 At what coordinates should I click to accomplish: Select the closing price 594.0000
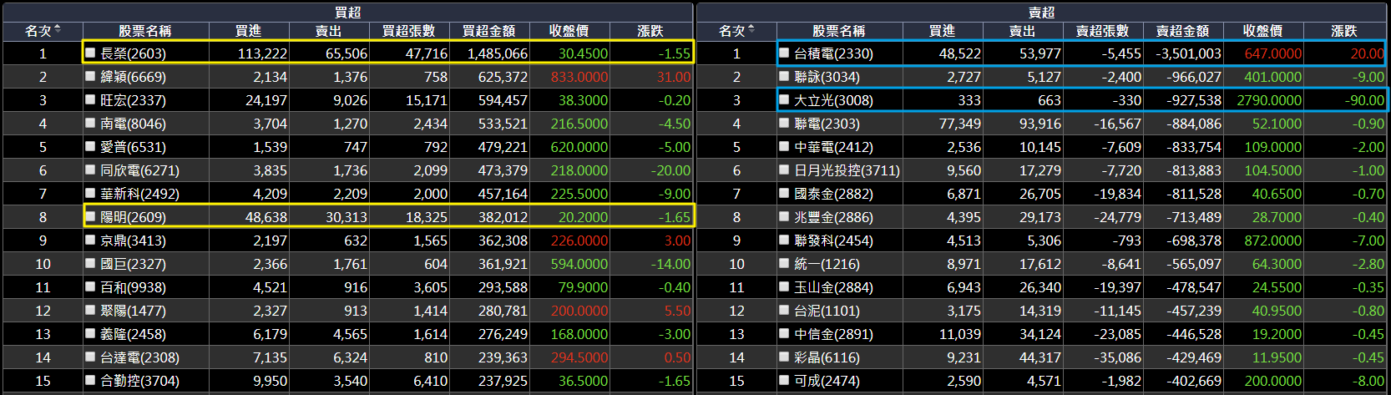tap(579, 264)
